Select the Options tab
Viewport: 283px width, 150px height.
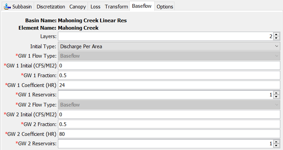tap(165, 6)
